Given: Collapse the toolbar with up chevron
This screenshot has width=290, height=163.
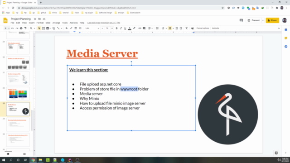Looking at the screenshot, I should (x=279, y=28).
